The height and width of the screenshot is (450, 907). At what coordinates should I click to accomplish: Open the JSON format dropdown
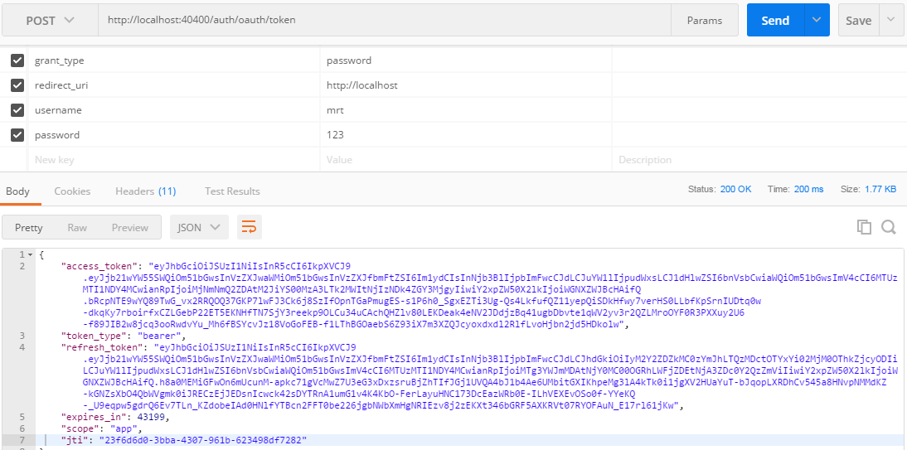199,227
